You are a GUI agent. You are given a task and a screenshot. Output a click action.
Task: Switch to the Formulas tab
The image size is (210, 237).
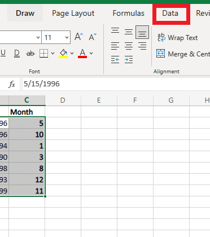pyautogui.click(x=129, y=14)
